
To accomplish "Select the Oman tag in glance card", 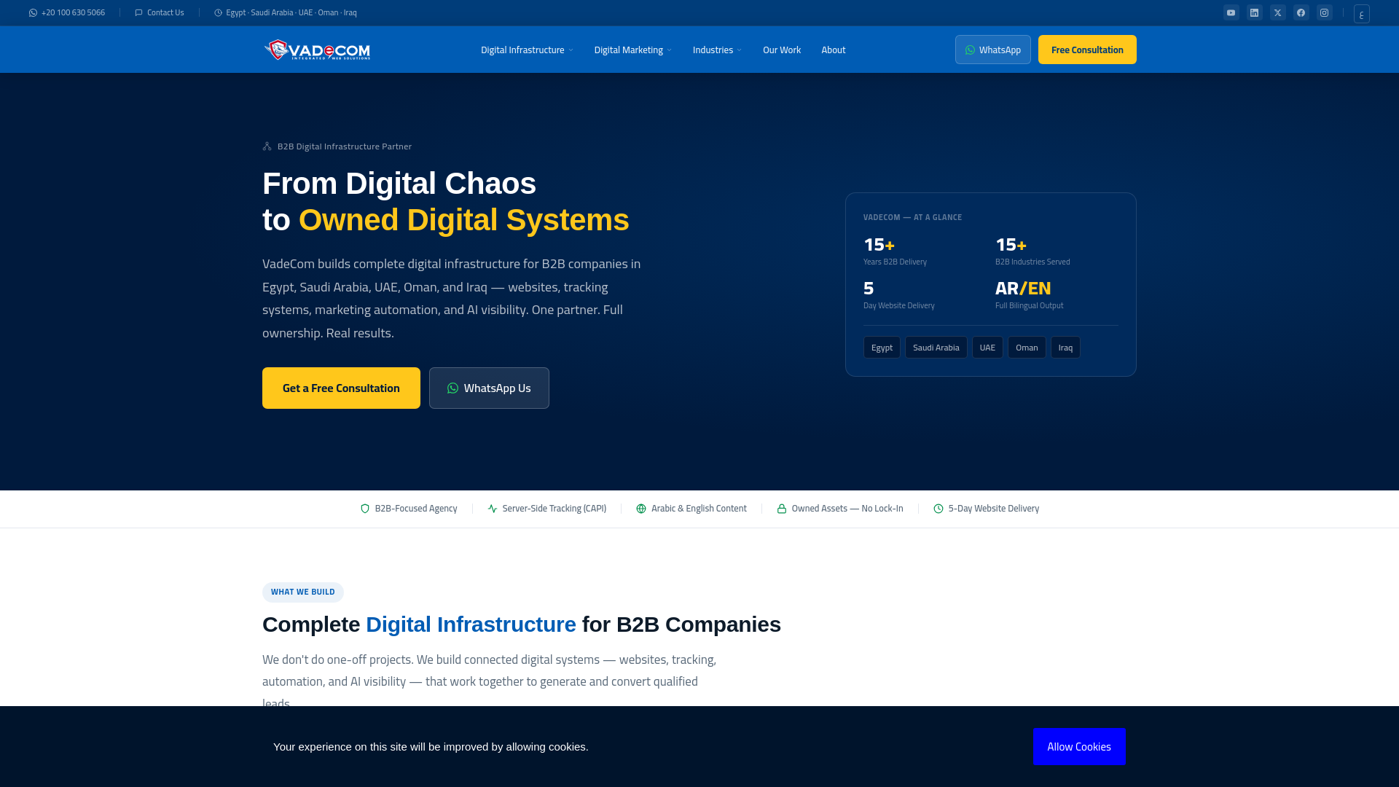I will 1027,348.
